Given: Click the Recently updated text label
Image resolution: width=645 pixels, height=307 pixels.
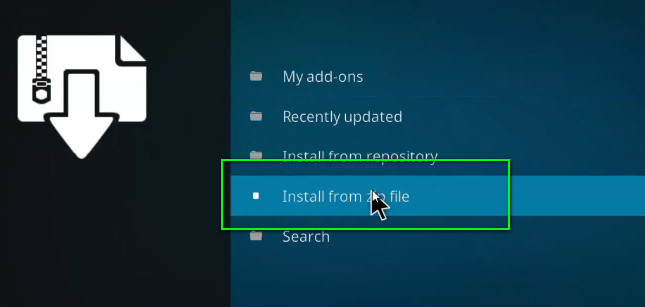Looking at the screenshot, I should click(342, 116).
